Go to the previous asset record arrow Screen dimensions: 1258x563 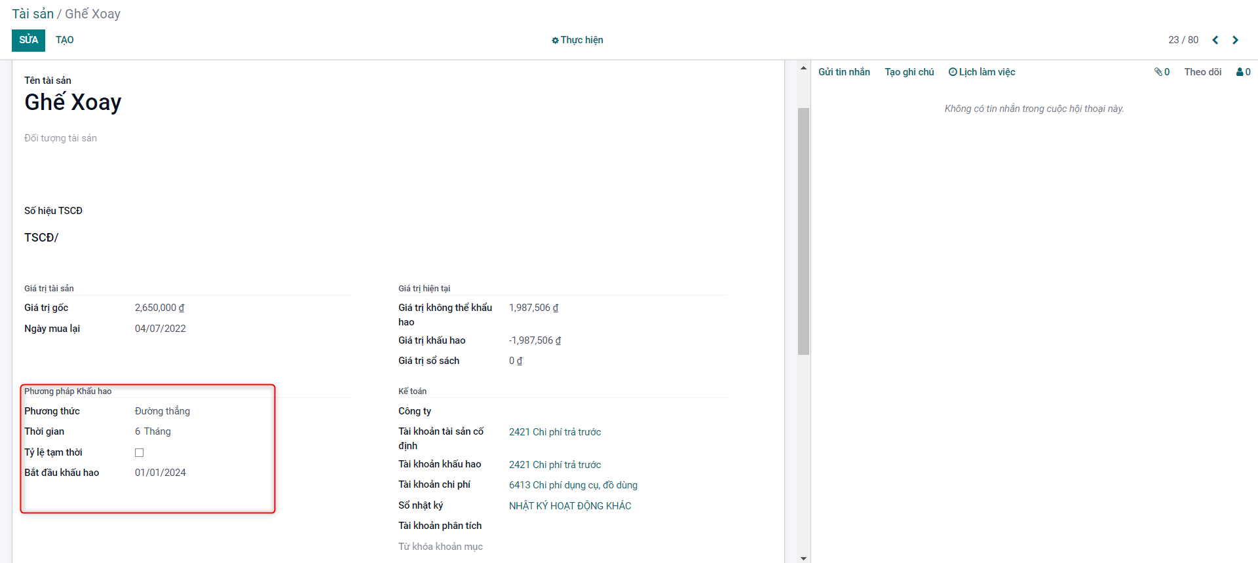coord(1215,40)
